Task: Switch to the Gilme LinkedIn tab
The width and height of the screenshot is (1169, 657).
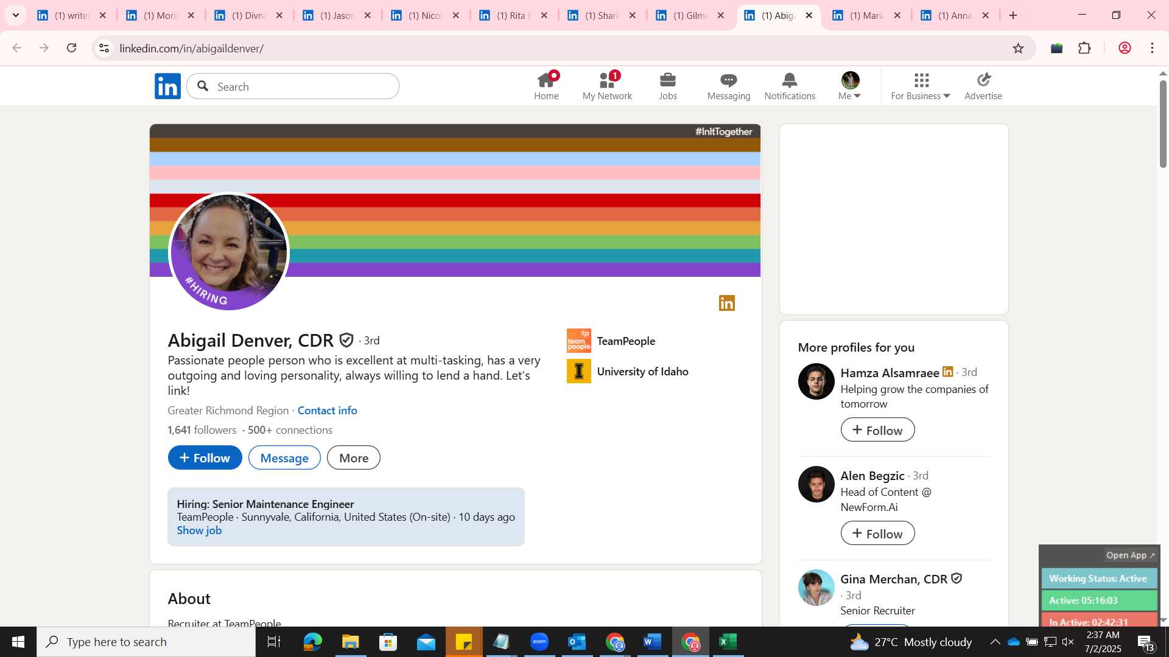Action: (690, 15)
